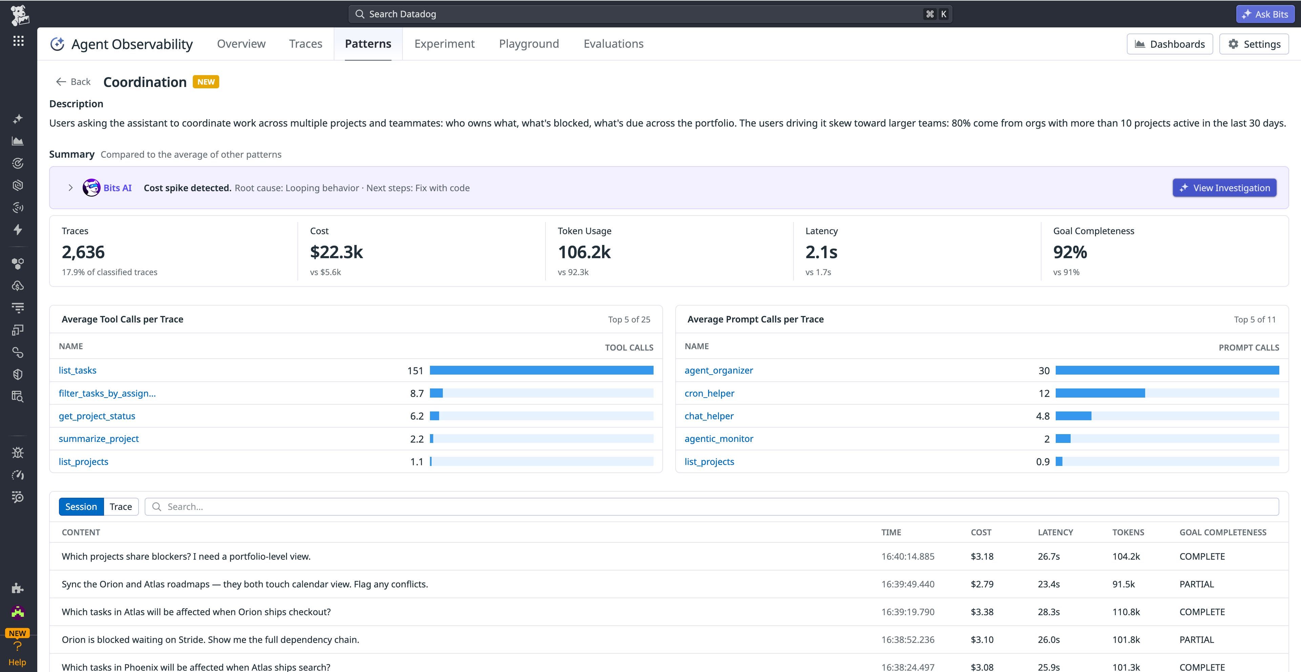Open session "Which projects share blockers?"
The width and height of the screenshot is (1301, 672).
point(669,557)
